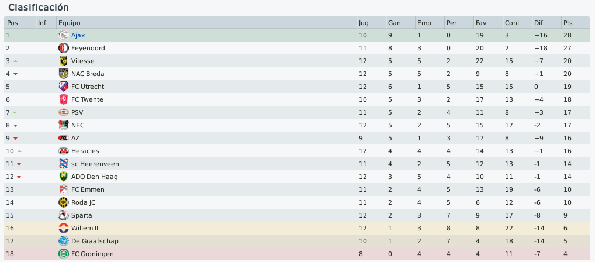The width and height of the screenshot is (595, 262).
Task: Open the Ajax team link
Action: pyautogui.click(x=78, y=35)
